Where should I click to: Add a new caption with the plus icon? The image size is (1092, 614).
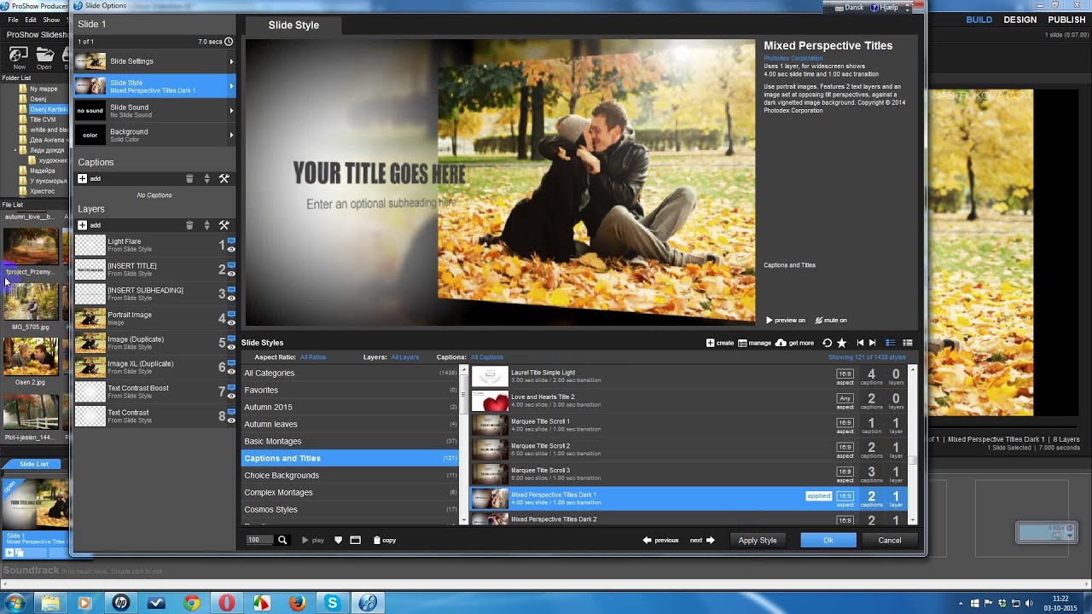pyautogui.click(x=83, y=178)
